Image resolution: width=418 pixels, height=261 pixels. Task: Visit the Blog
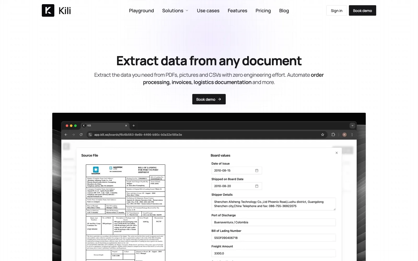[x=284, y=11]
